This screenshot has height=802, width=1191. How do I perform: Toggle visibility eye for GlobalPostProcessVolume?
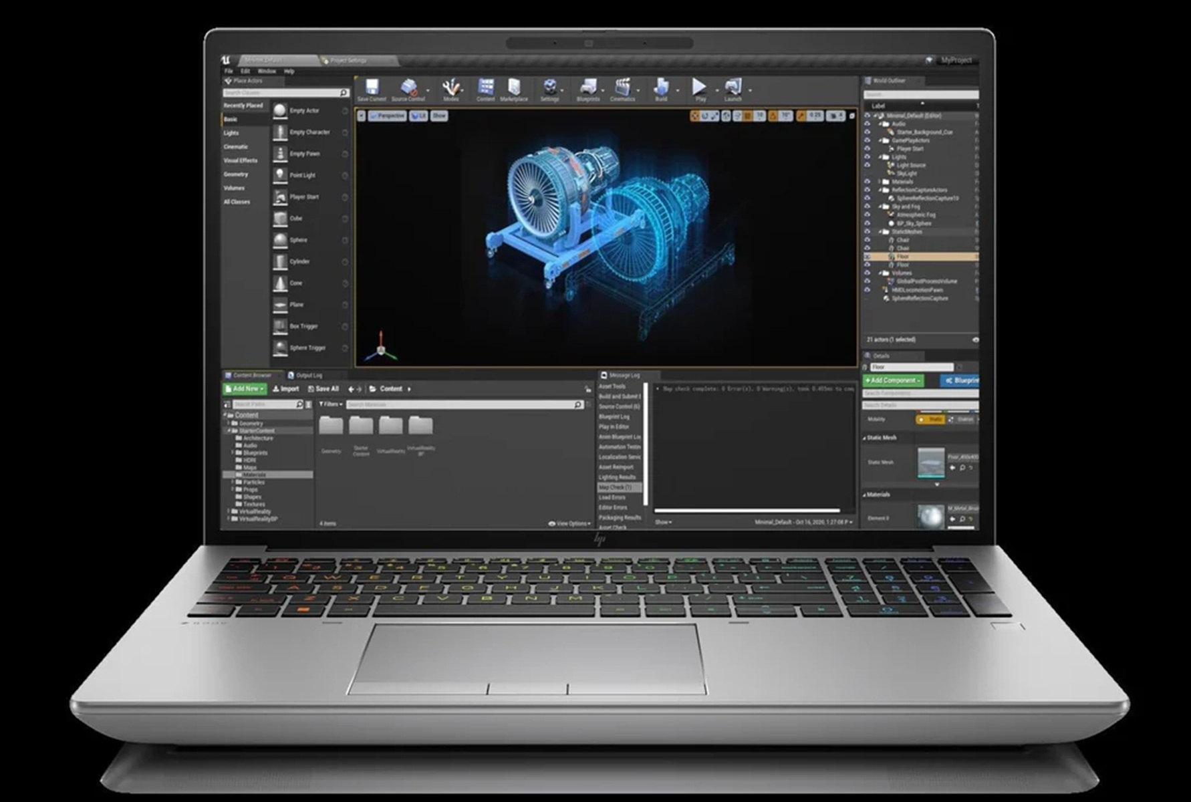click(x=868, y=281)
